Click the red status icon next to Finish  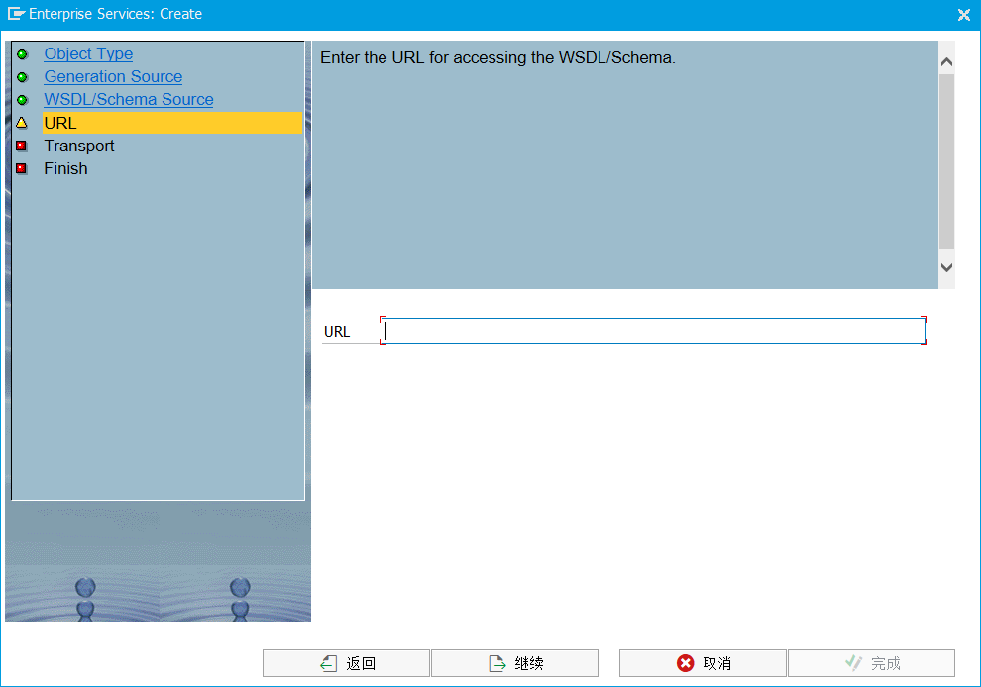22,168
